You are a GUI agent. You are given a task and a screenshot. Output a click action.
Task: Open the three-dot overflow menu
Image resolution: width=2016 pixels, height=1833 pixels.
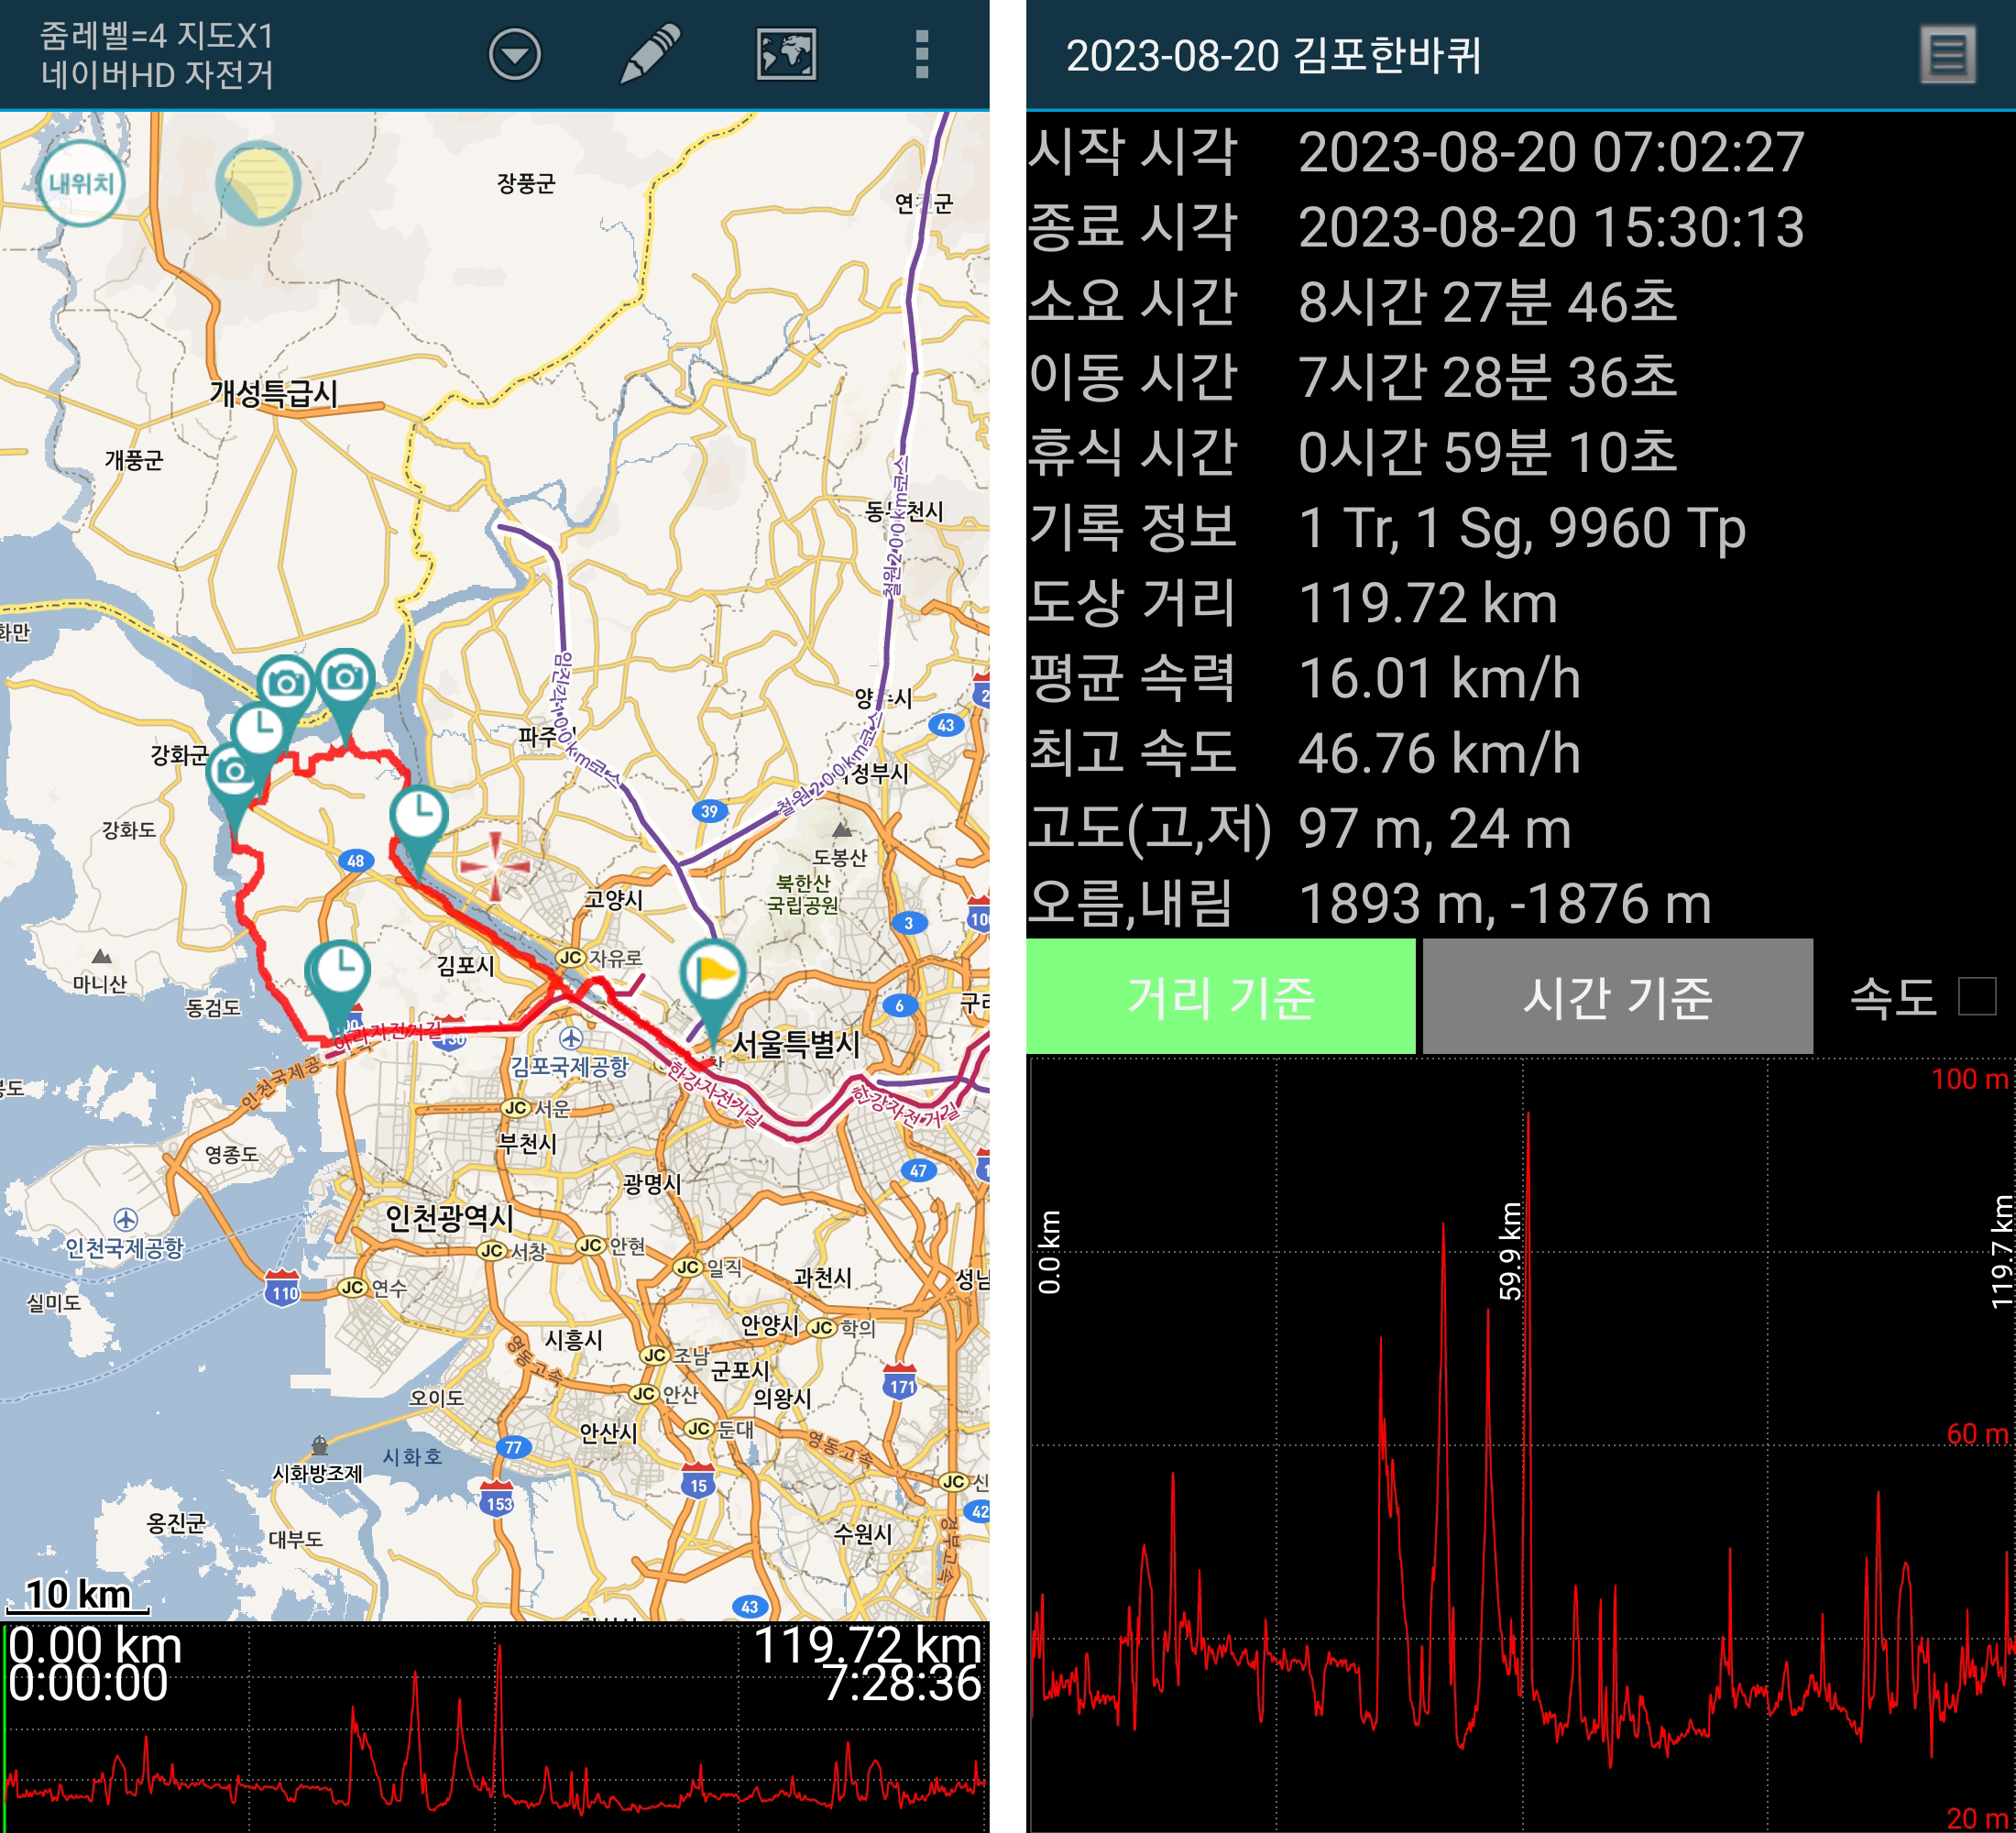pos(922,54)
